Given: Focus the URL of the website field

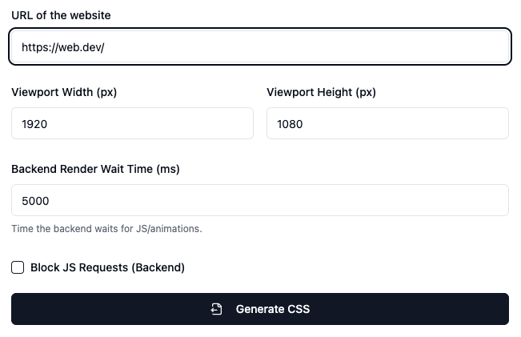Looking at the screenshot, I should tap(260, 47).
